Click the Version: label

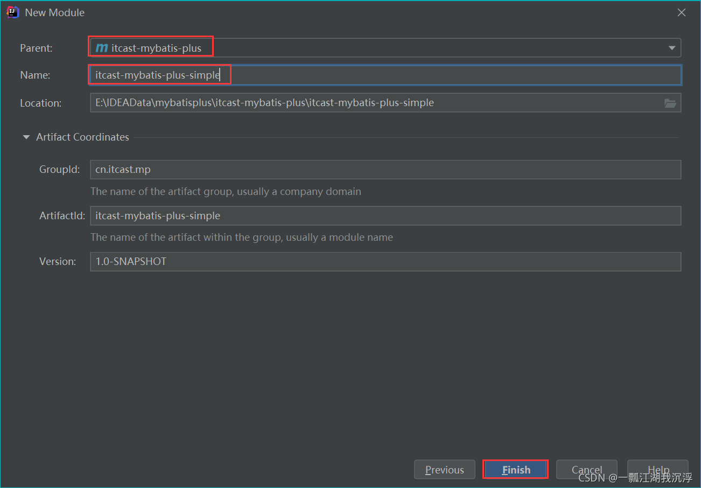(58, 262)
